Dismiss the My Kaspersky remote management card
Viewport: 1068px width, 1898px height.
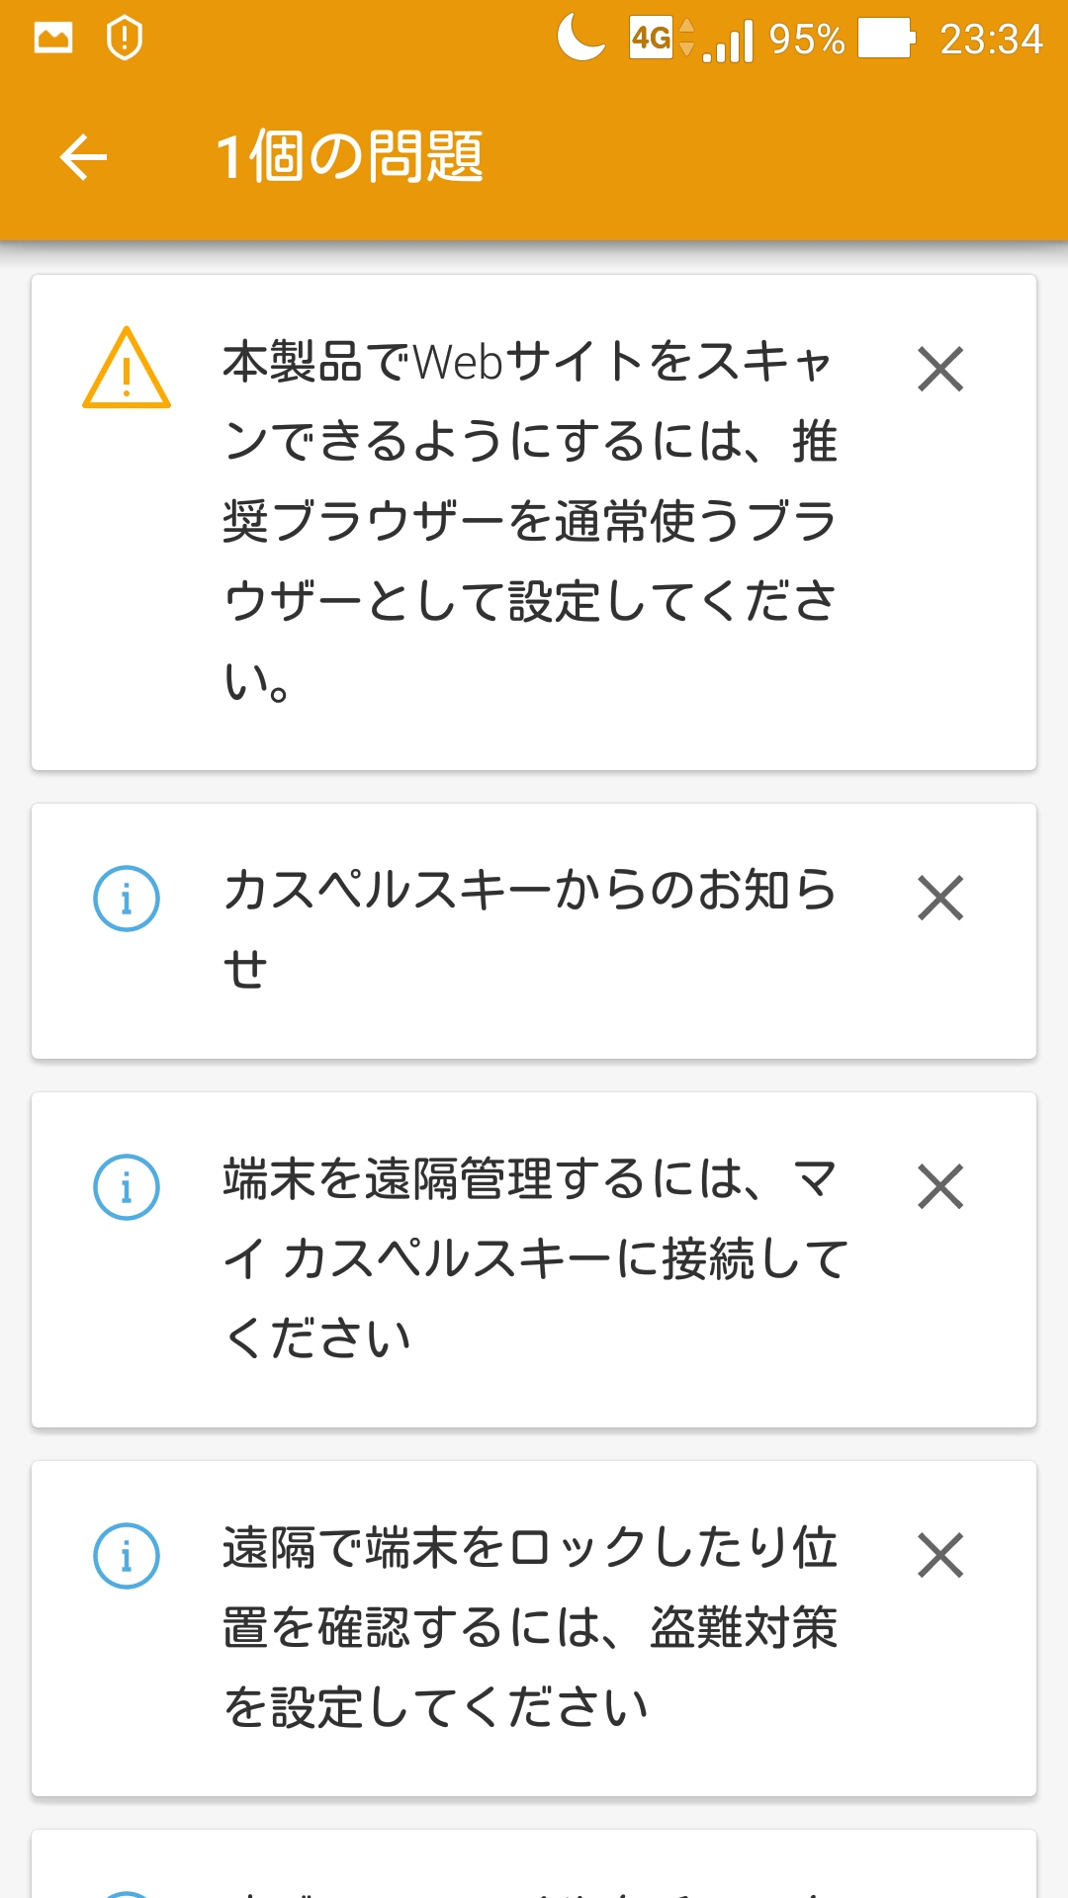[939, 1186]
